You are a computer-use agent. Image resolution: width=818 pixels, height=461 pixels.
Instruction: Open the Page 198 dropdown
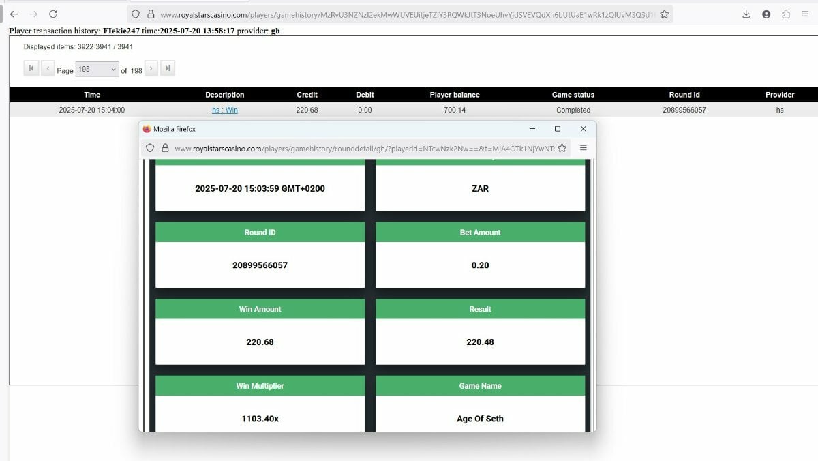tap(97, 69)
